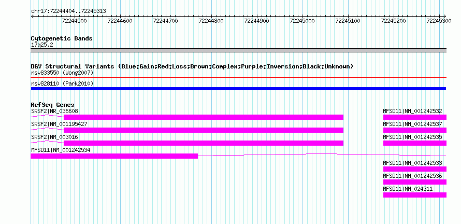Select the DGV Structural Variants track title
This screenshot has width=461, height=224.
click(192, 66)
